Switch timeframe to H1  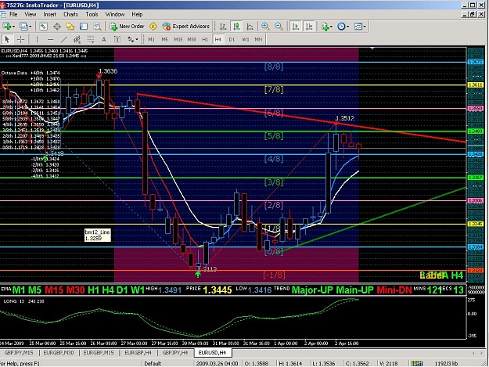click(x=205, y=40)
